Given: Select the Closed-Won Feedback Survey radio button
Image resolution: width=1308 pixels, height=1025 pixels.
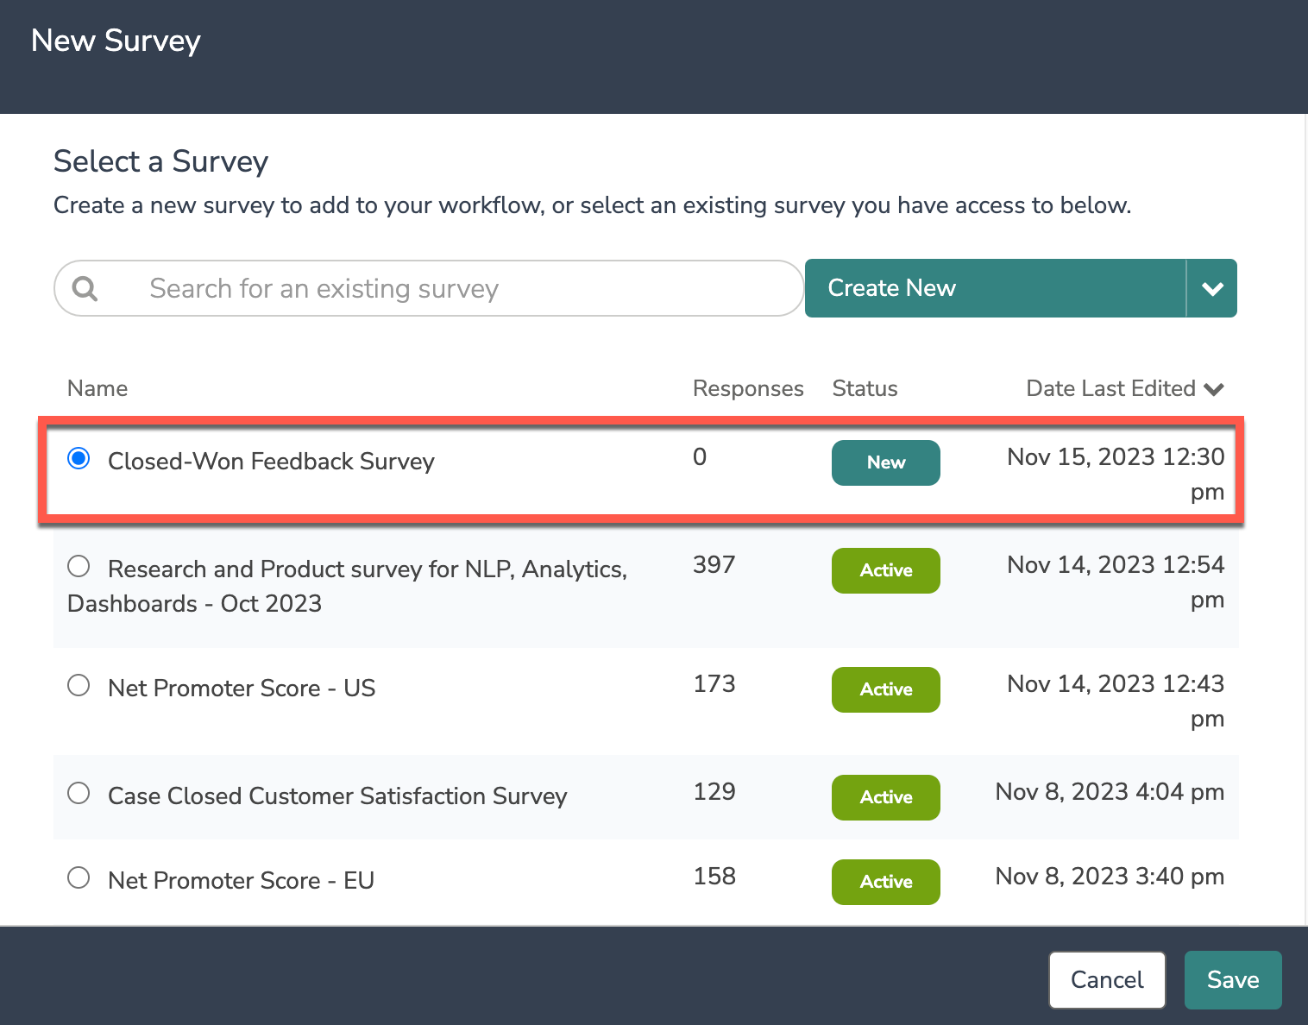Looking at the screenshot, I should [79, 458].
